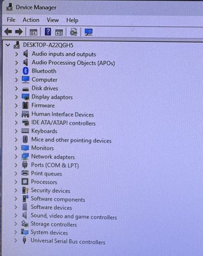Expand the Display adaptors chevron
Image resolution: width=203 pixels, height=256 pixels.
(x=16, y=97)
